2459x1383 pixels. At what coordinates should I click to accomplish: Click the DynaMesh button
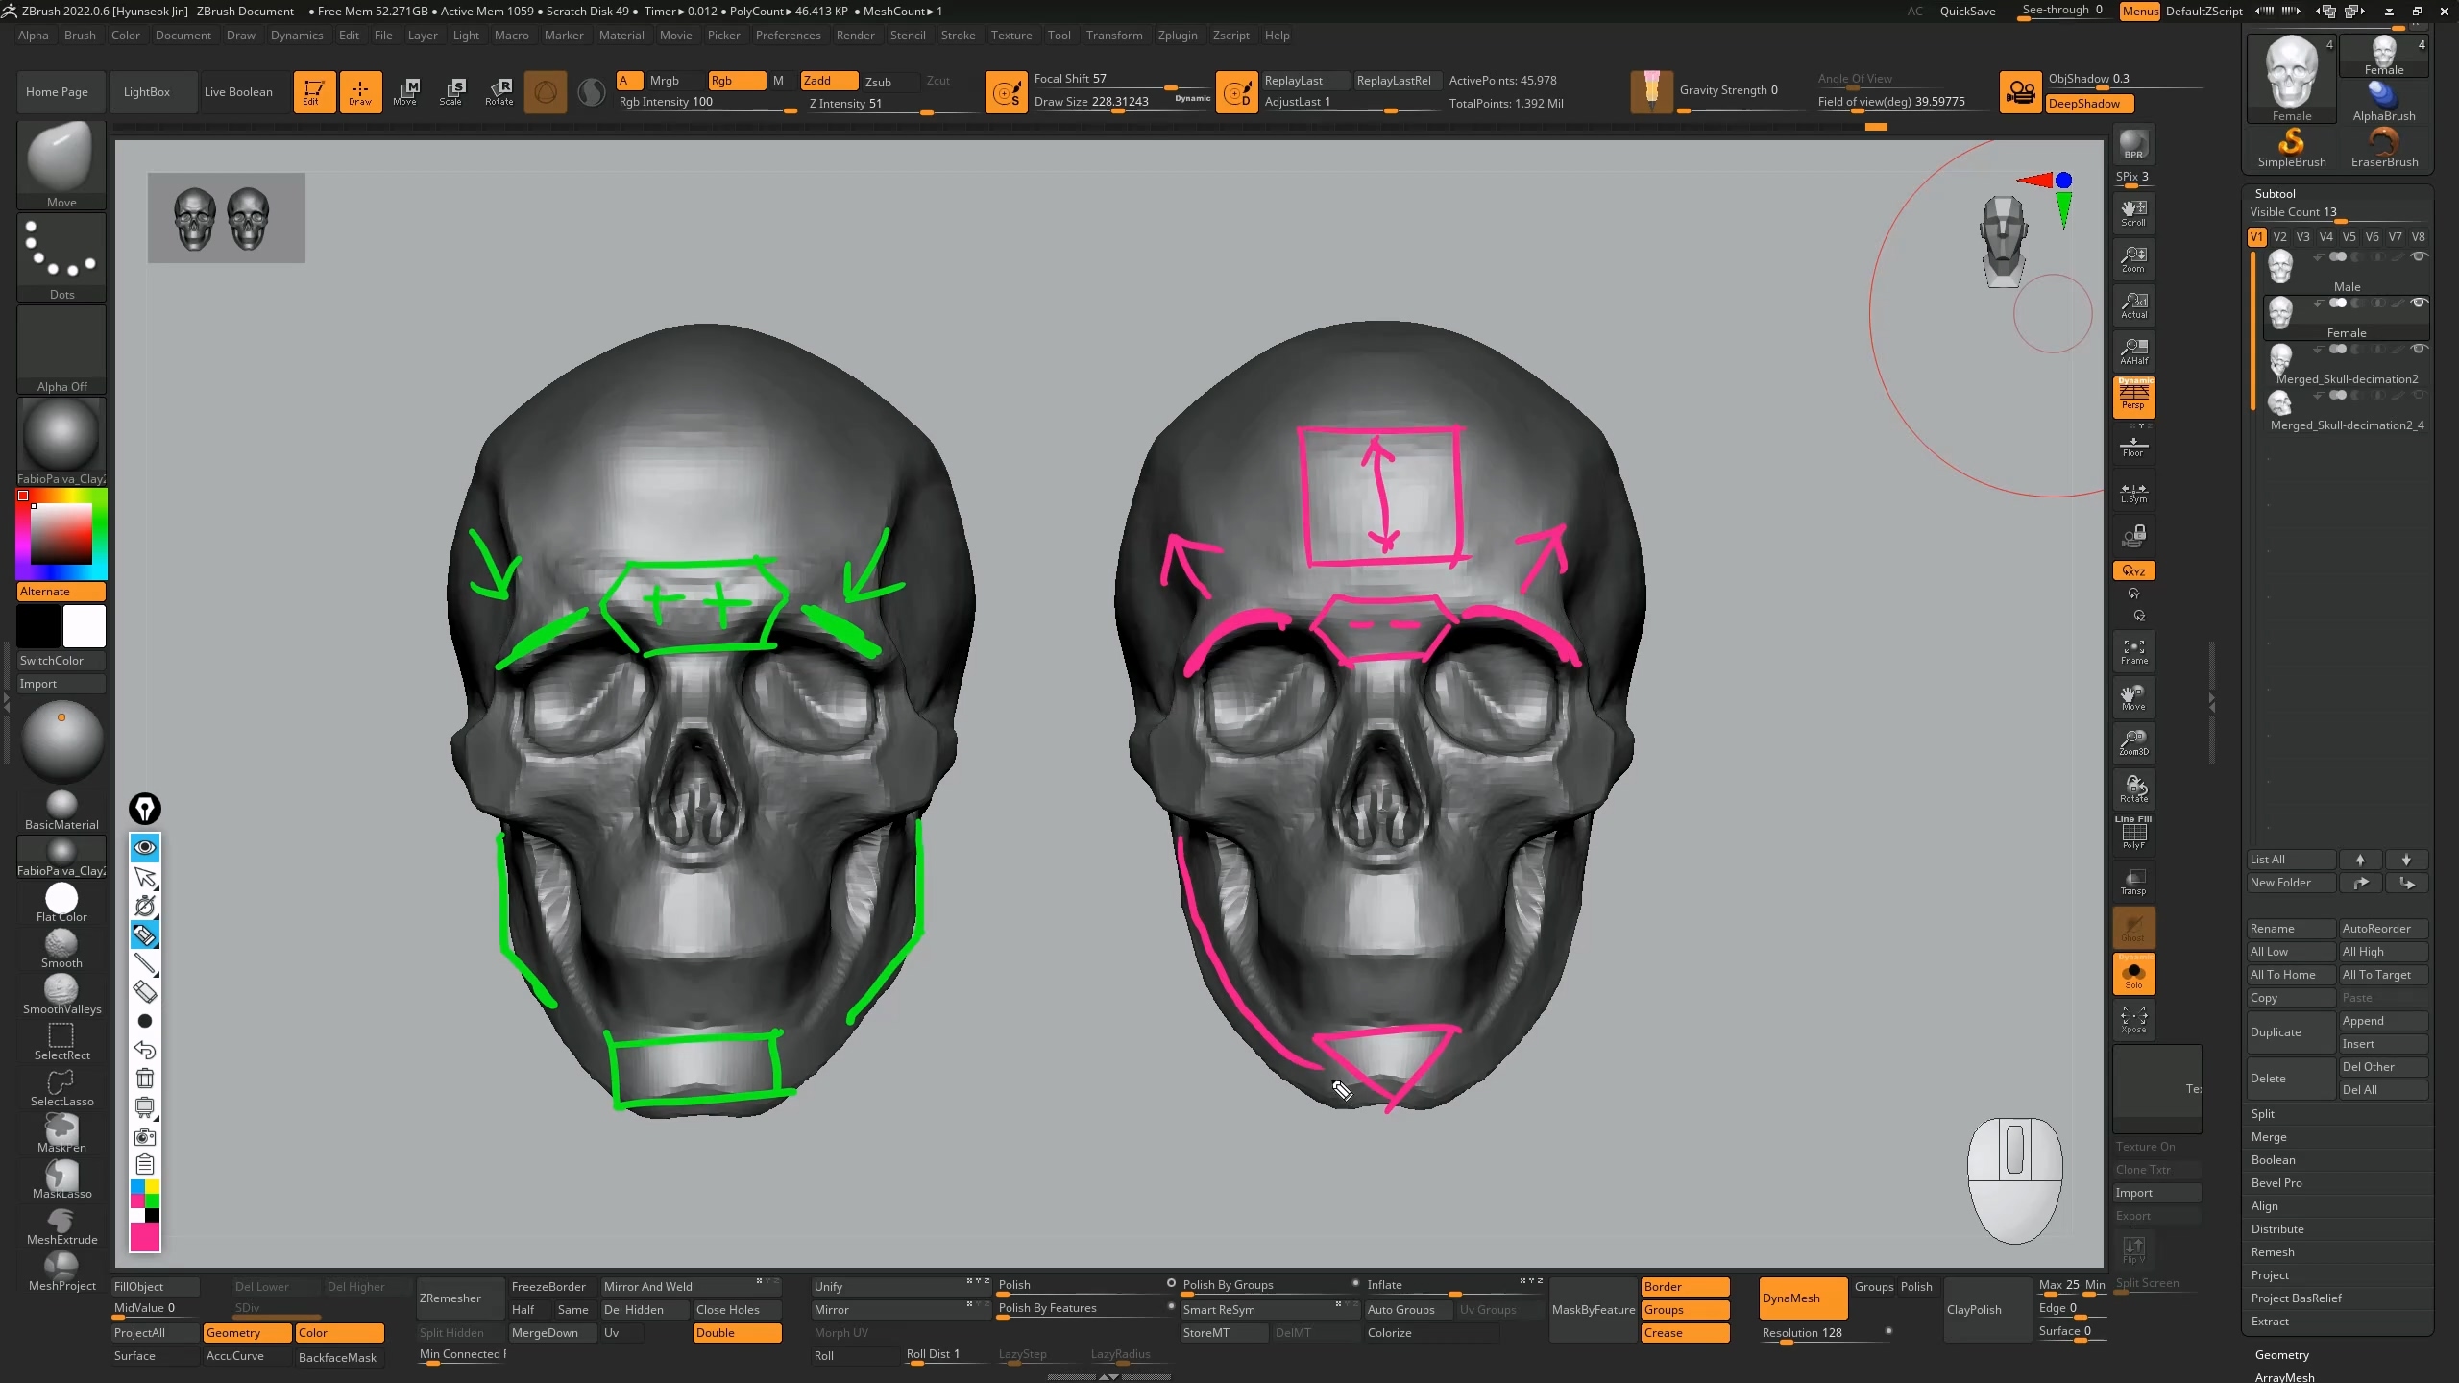click(1802, 1298)
